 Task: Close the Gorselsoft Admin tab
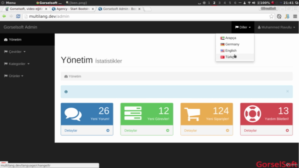click(139, 9)
